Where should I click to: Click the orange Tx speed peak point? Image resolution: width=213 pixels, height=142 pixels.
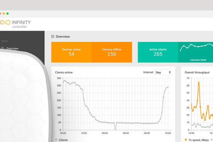coord(199,82)
